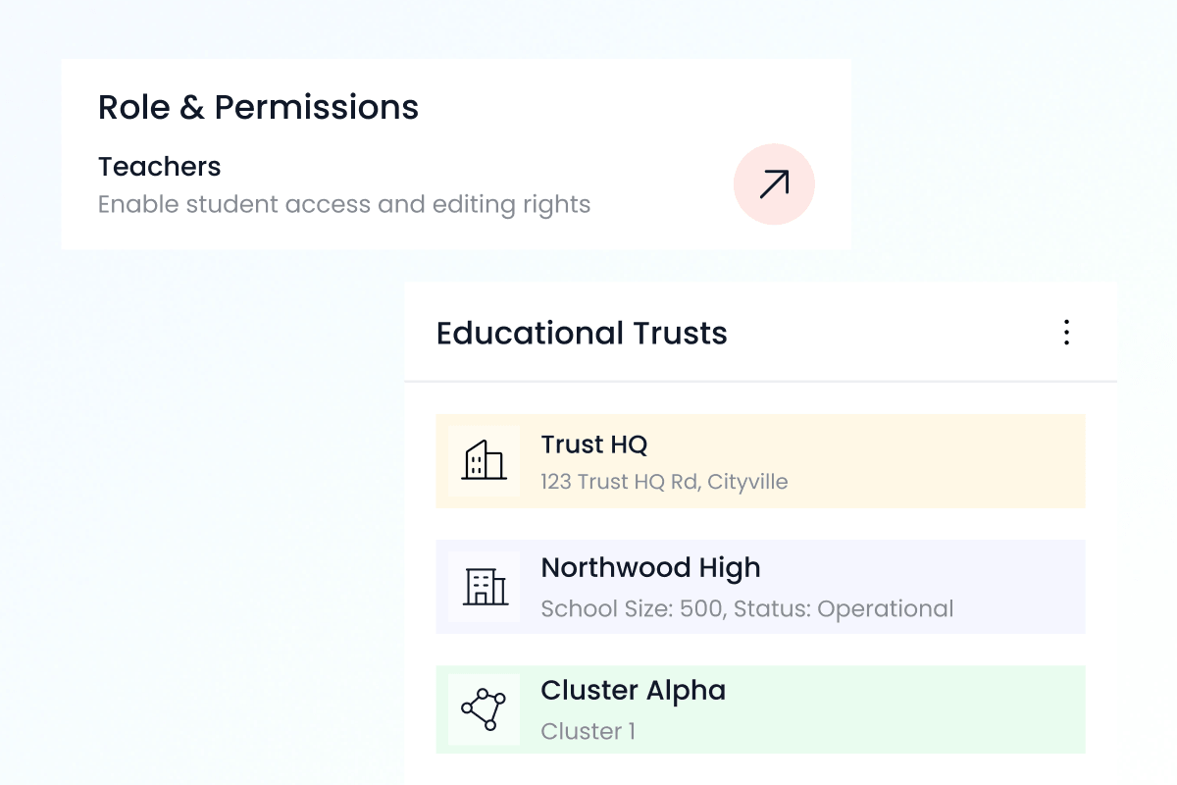Viewport: 1177px width, 785px height.
Task: Click the Trust HQ headquarters building icon
Action: (x=485, y=460)
